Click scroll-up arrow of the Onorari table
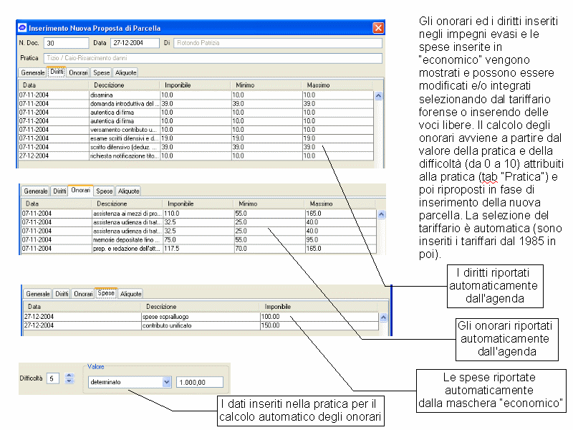Image resolution: width=573 pixels, height=430 pixels. point(381,214)
